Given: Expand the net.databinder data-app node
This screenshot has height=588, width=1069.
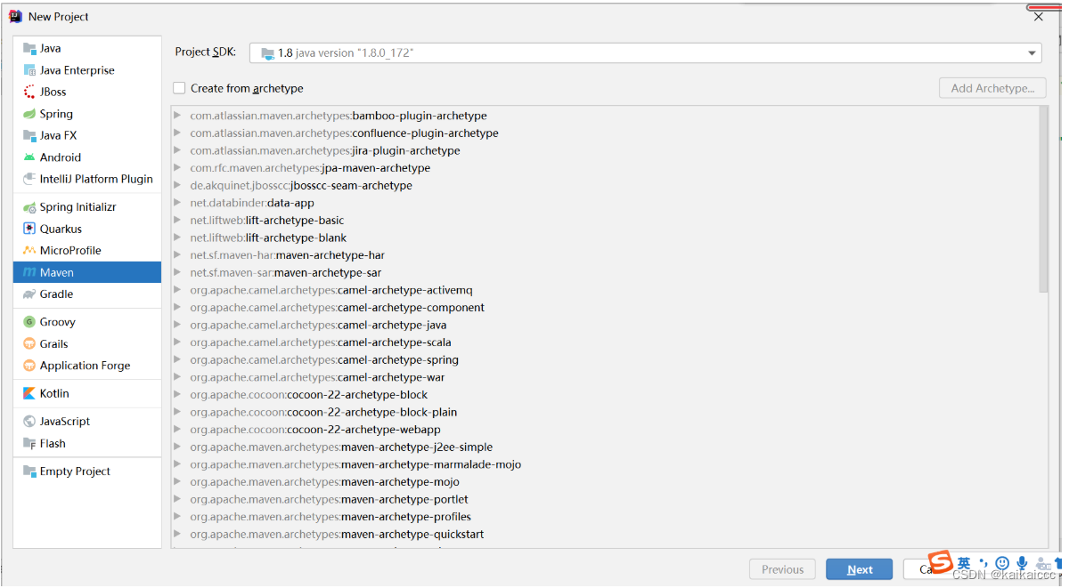Looking at the screenshot, I should tap(178, 203).
